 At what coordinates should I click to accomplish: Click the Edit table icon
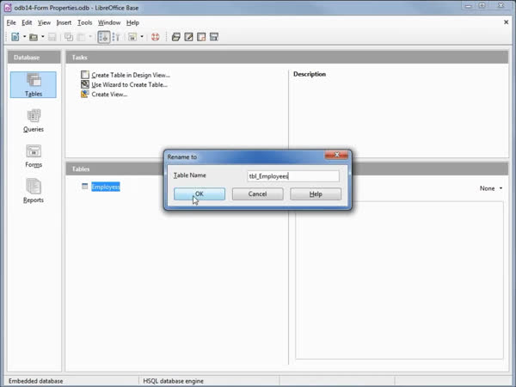[188, 37]
